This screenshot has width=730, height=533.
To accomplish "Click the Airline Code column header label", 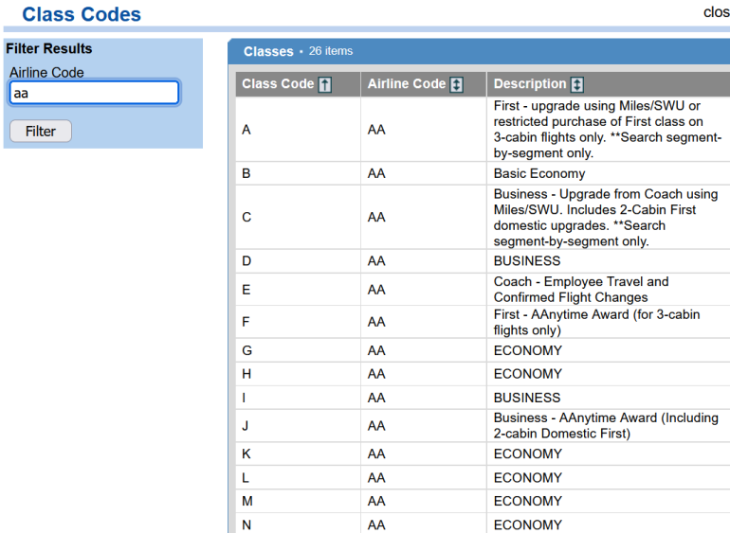I will tap(407, 84).
